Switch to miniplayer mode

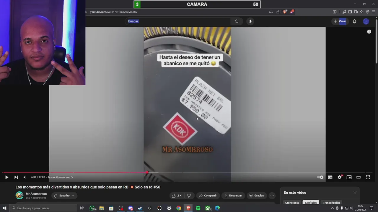[x=349, y=177]
